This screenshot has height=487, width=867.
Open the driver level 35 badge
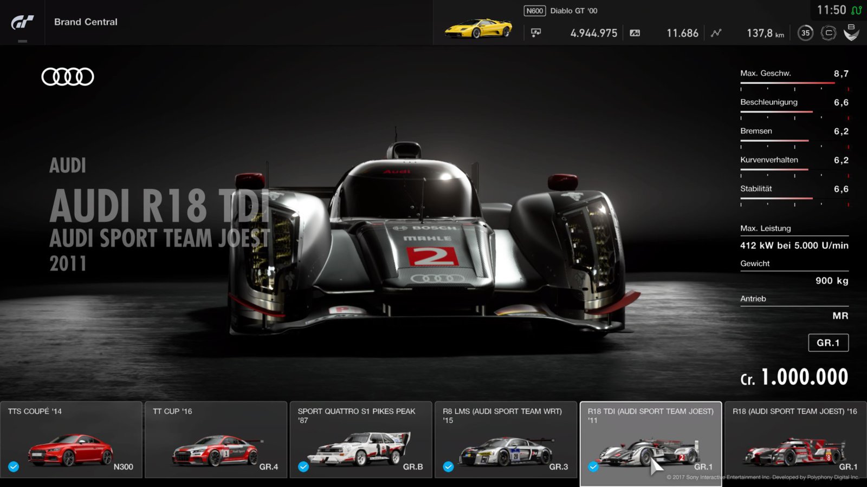pos(806,33)
